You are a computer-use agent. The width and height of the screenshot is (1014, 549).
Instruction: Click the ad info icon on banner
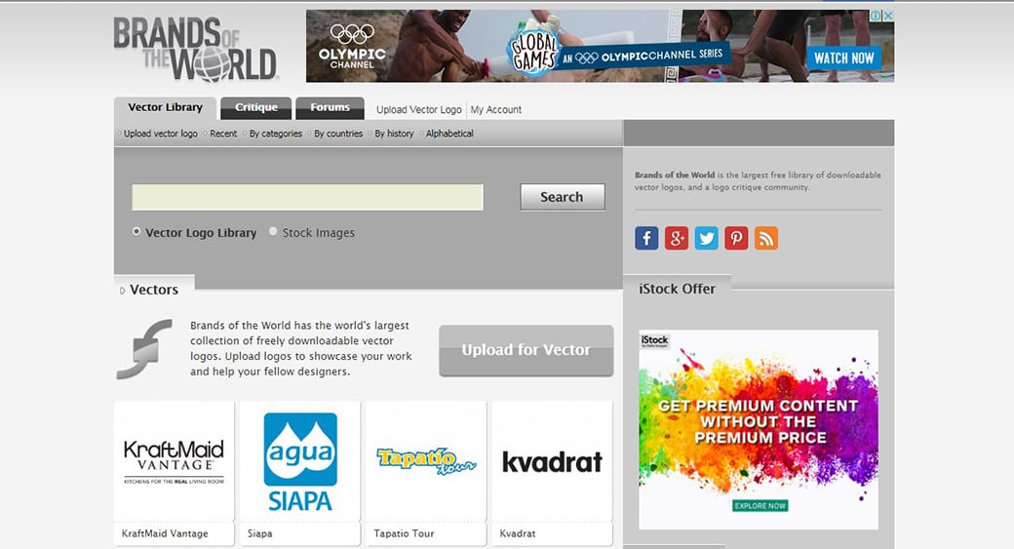pyautogui.click(x=877, y=17)
